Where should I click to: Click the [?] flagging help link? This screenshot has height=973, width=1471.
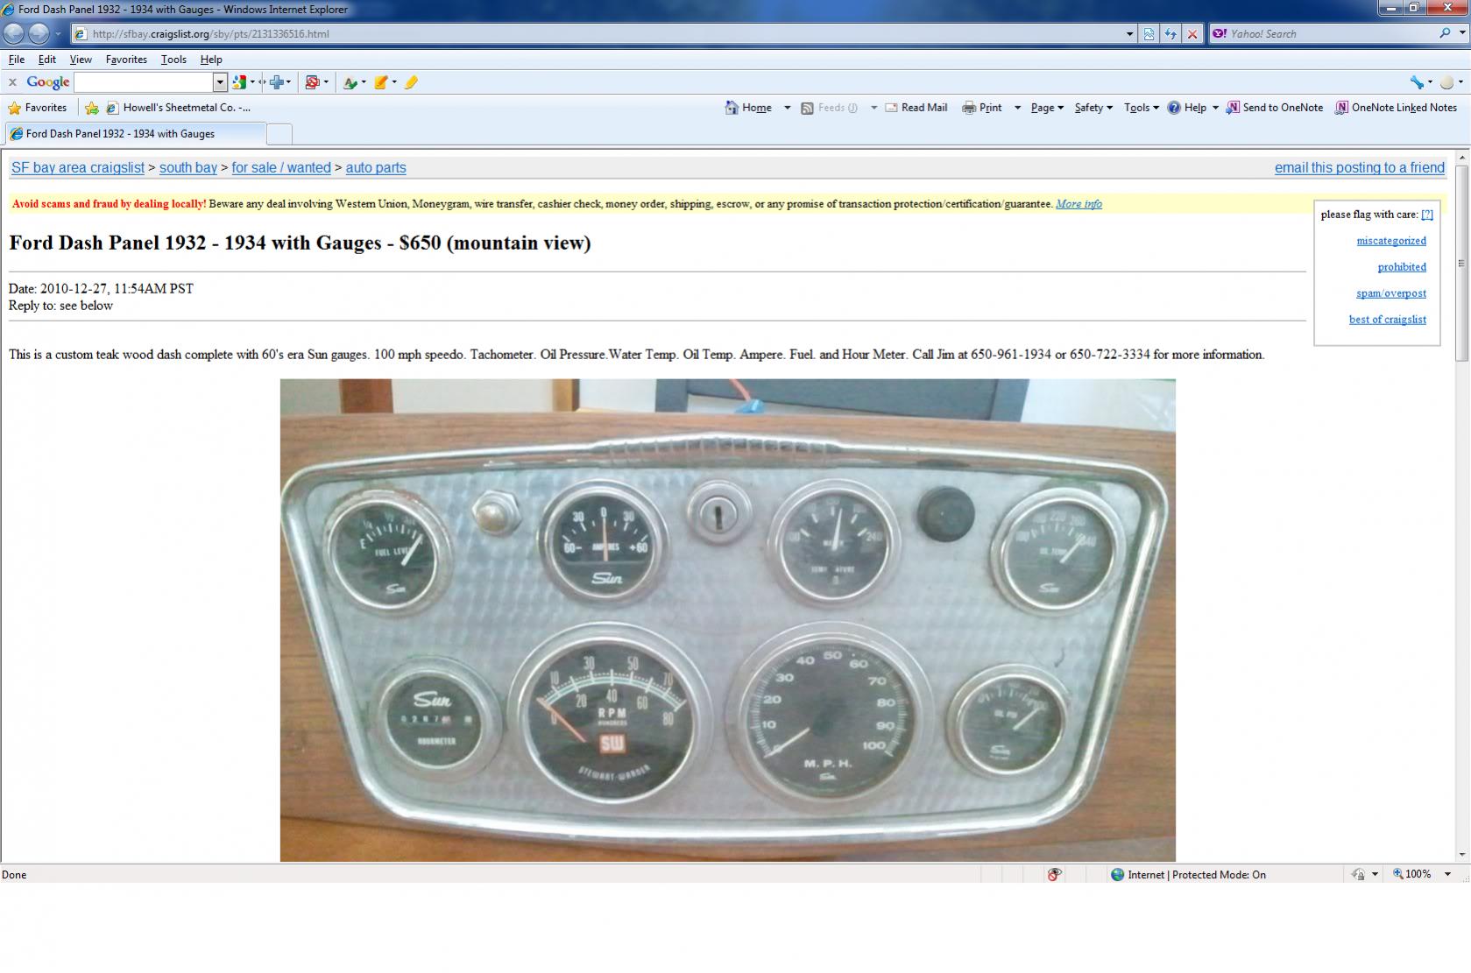tap(1427, 215)
